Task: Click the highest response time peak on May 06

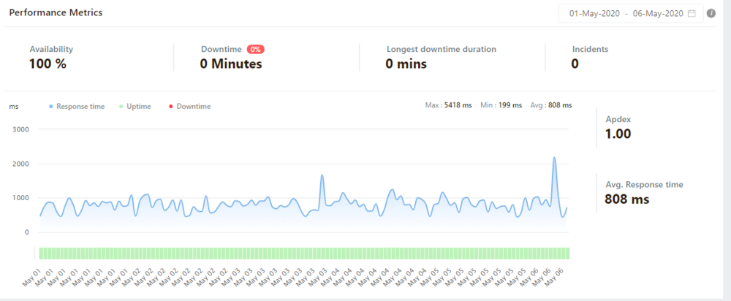Action: tap(554, 158)
